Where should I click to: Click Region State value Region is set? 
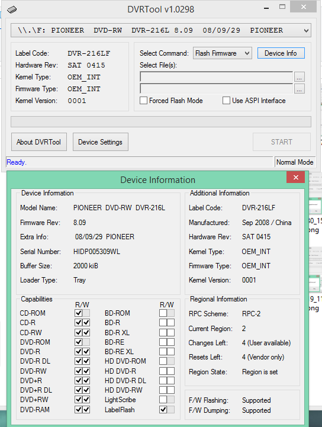(260, 372)
